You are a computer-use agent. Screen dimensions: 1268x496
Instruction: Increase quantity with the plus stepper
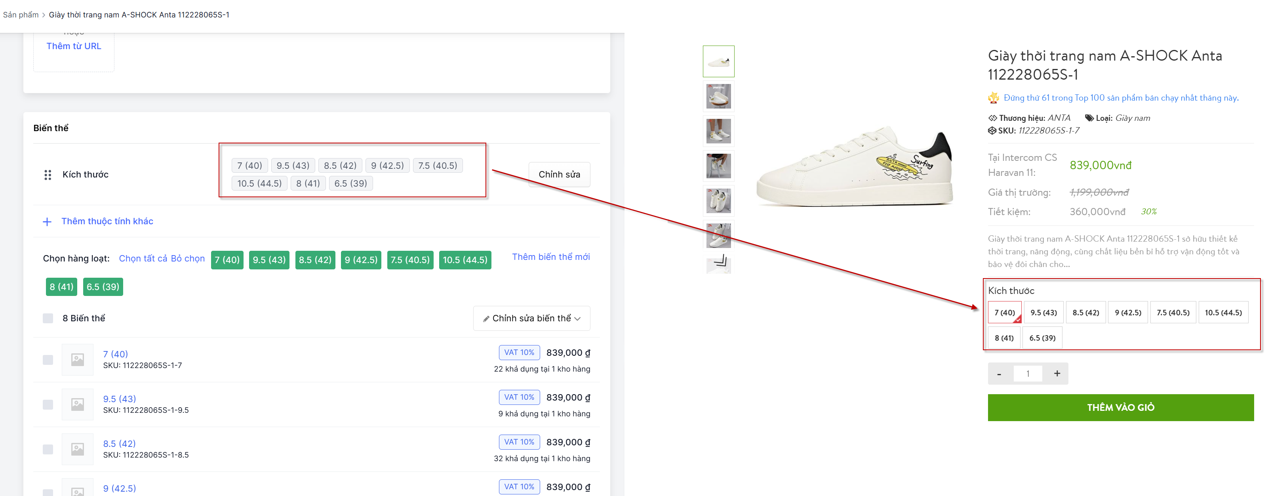click(x=1057, y=373)
